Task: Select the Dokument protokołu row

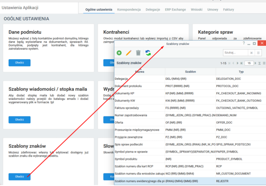Action: (x=190, y=86)
